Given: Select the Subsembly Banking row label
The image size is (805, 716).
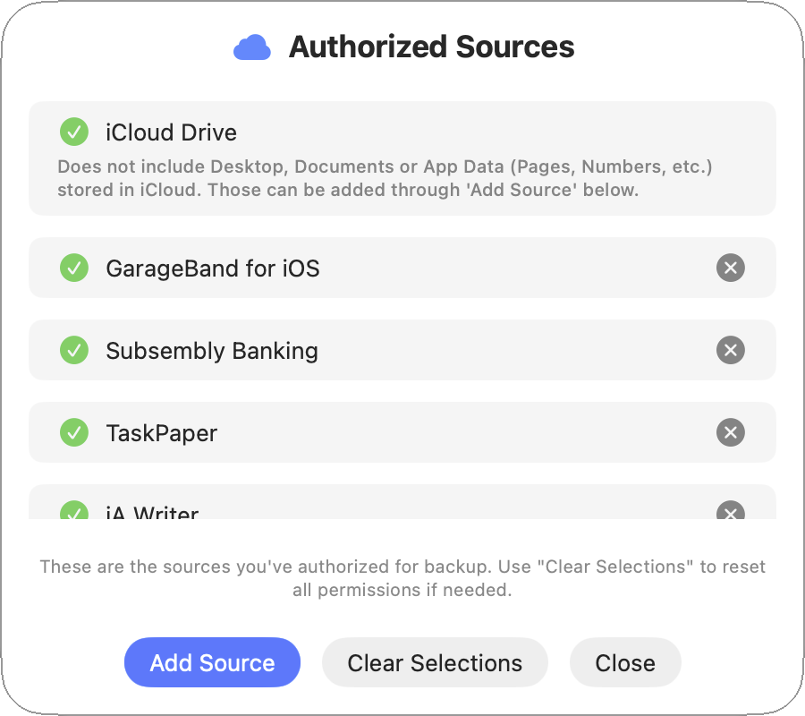Looking at the screenshot, I should pyautogui.click(x=212, y=350).
